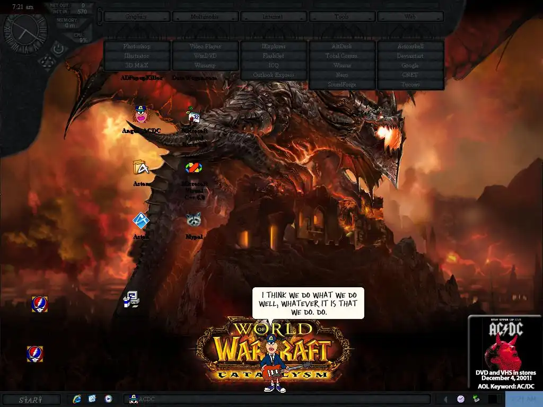543x407 pixels.
Task: Open Winamp in Multimedia list
Action: tap(205, 65)
